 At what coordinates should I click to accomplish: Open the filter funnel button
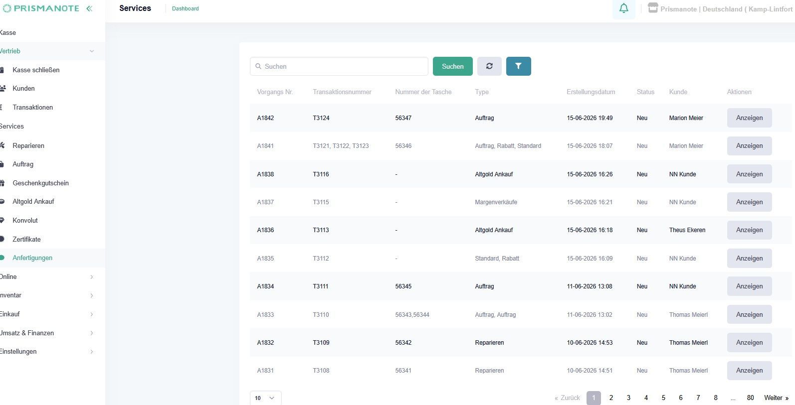pos(518,66)
